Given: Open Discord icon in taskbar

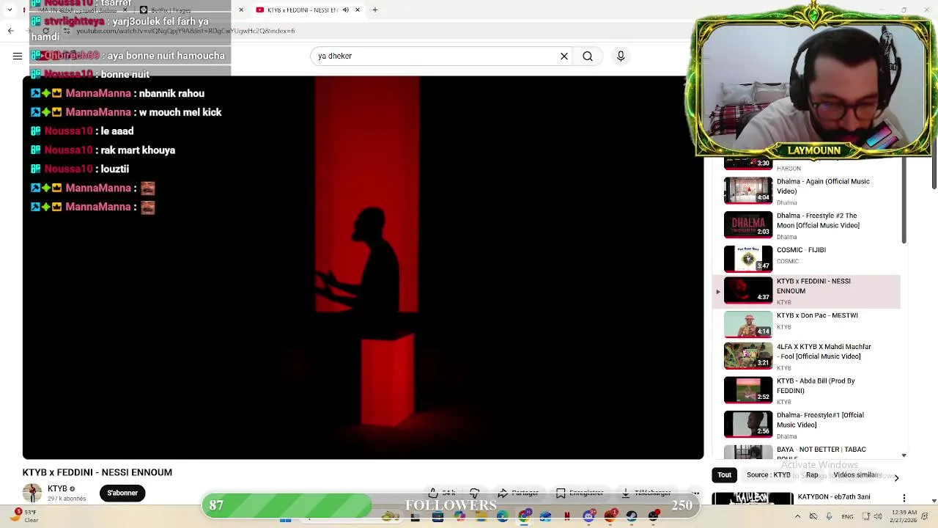Looking at the screenshot, I should [589, 516].
